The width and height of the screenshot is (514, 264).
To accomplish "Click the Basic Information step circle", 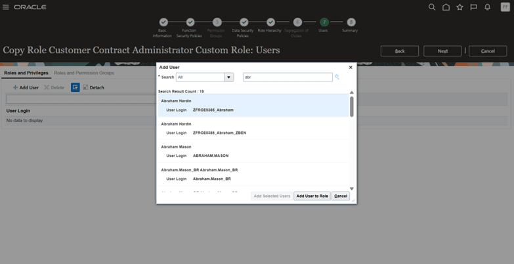I will (x=163, y=22).
